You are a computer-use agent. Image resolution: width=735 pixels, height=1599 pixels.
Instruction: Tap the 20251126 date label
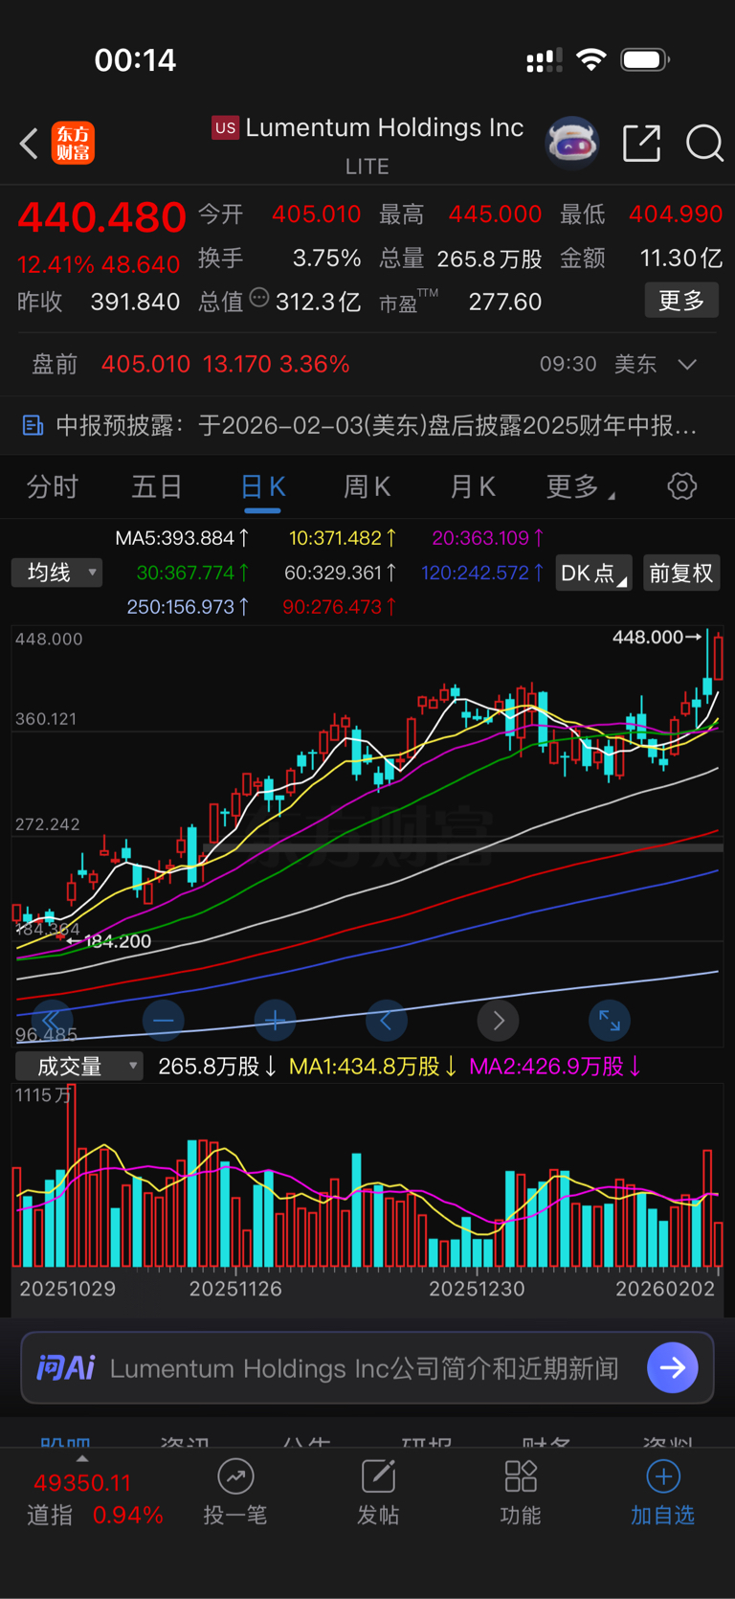coord(235,1289)
